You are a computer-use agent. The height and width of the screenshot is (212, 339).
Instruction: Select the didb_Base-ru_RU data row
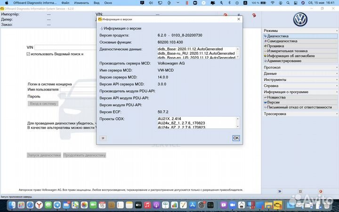pyautogui.click(x=197, y=53)
